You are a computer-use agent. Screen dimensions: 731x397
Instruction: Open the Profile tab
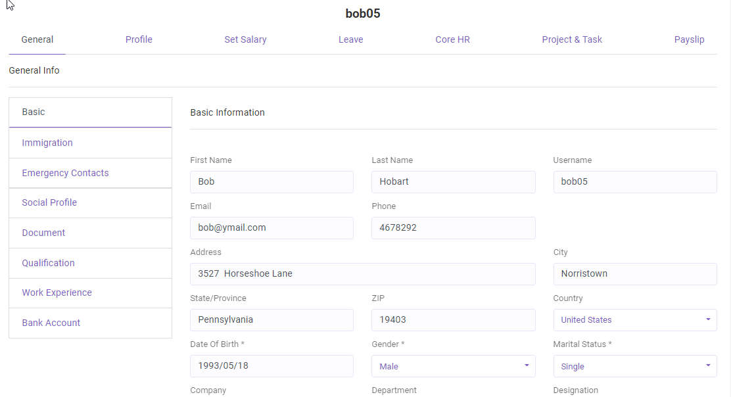coord(139,39)
